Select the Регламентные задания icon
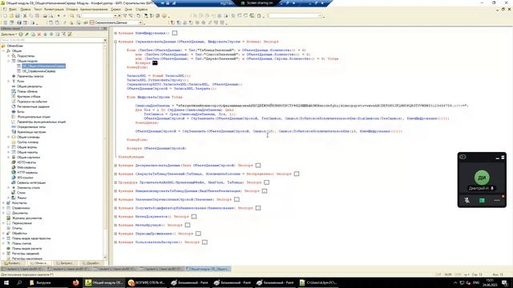Image resolution: width=513 pixels, height=288 pixels. [x=14, y=106]
